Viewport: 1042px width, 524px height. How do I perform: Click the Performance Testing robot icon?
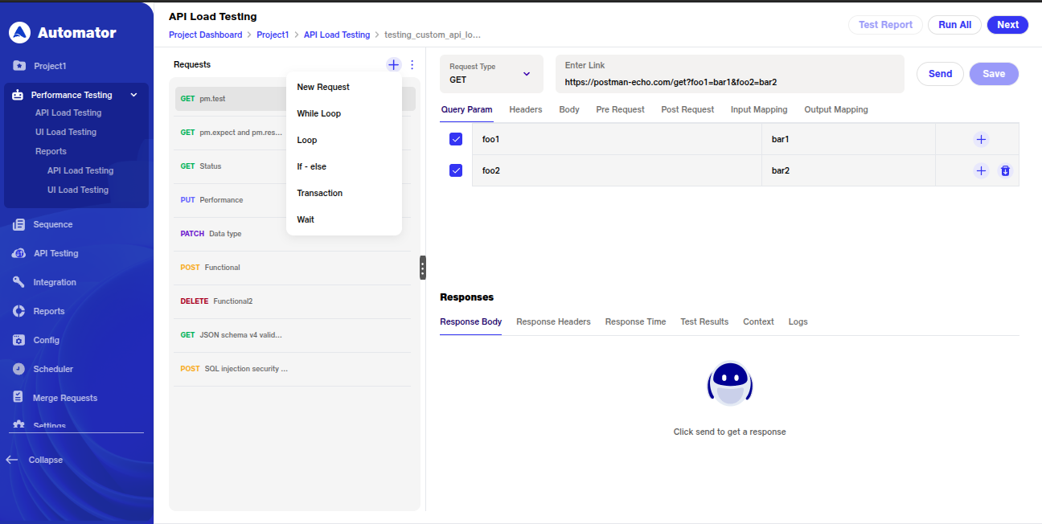tap(18, 95)
